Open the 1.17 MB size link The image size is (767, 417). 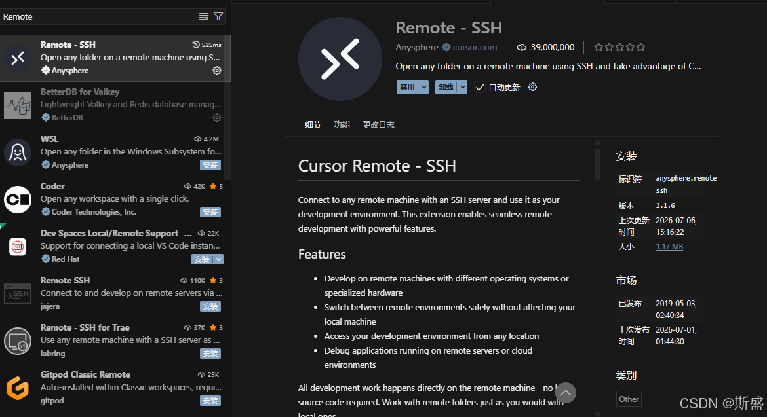(x=669, y=247)
